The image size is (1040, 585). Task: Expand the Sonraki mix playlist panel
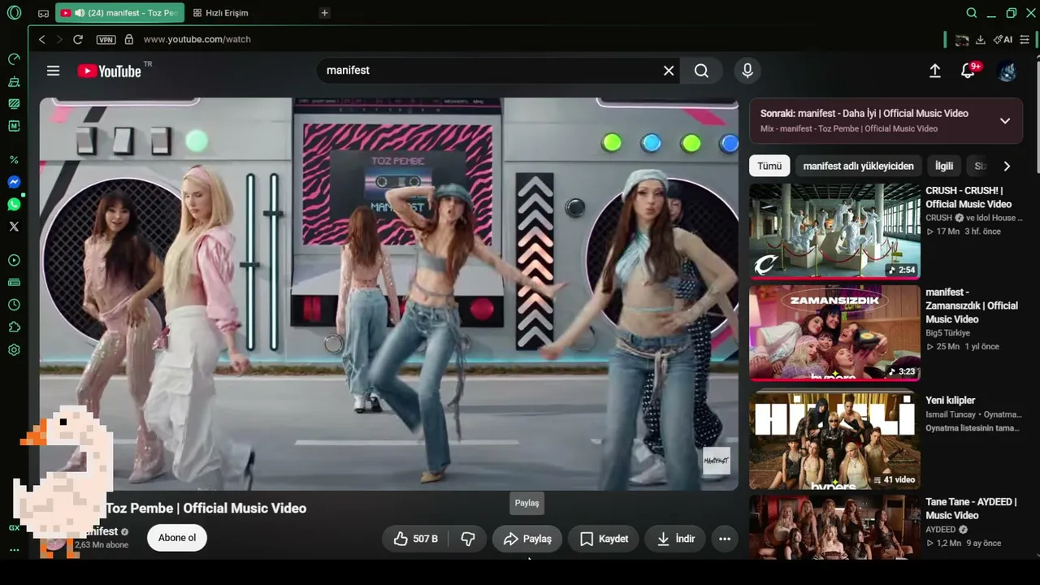pyautogui.click(x=1005, y=121)
